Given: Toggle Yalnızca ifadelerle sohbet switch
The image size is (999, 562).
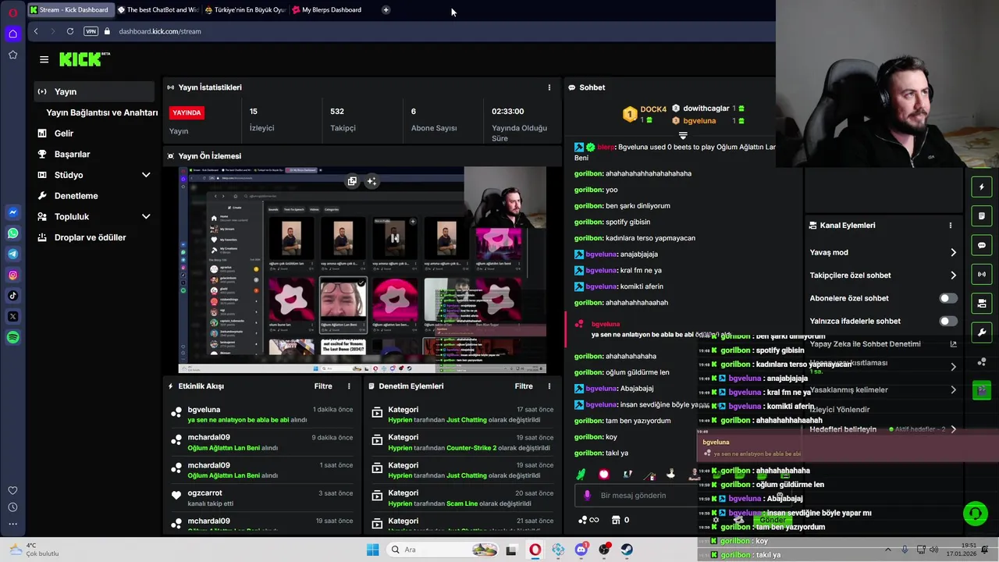Looking at the screenshot, I should tap(947, 321).
